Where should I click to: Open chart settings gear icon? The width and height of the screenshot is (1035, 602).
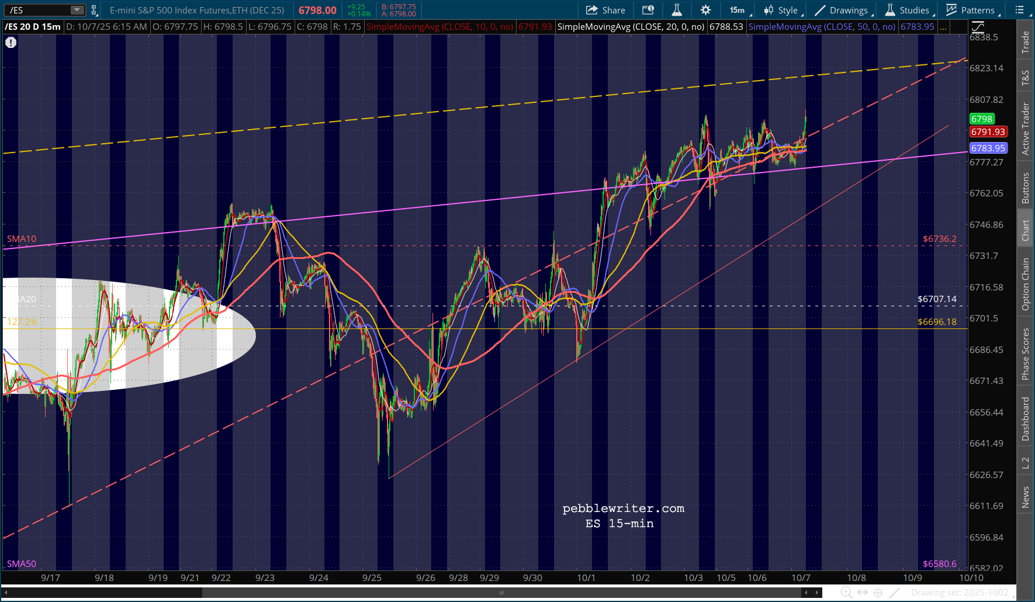pos(705,10)
